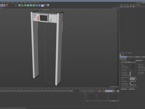Viewport: 145px width, 109px height.
Task: Toggle Position keyframe recording icon
Action: (x=106, y=91)
